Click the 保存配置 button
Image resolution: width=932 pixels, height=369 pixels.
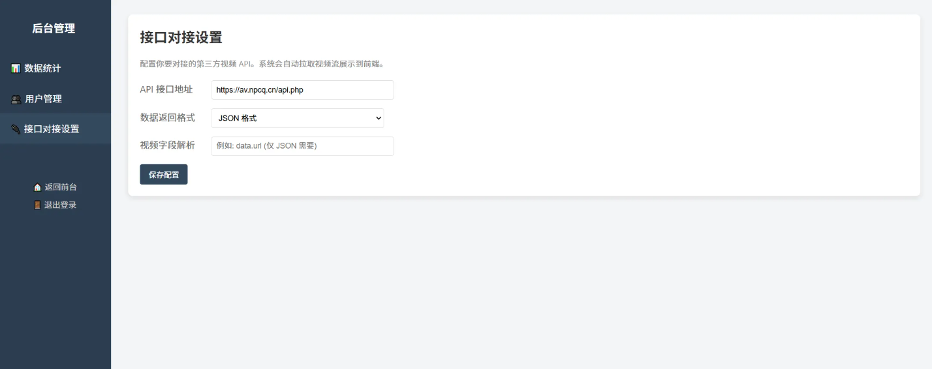click(164, 175)
